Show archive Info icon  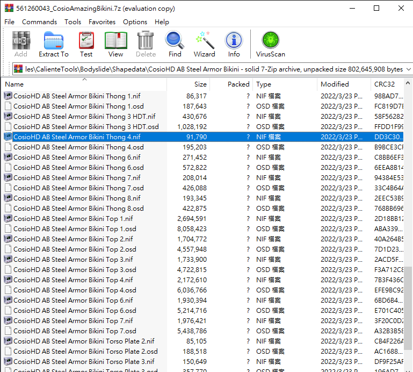[x=234, y=41]
